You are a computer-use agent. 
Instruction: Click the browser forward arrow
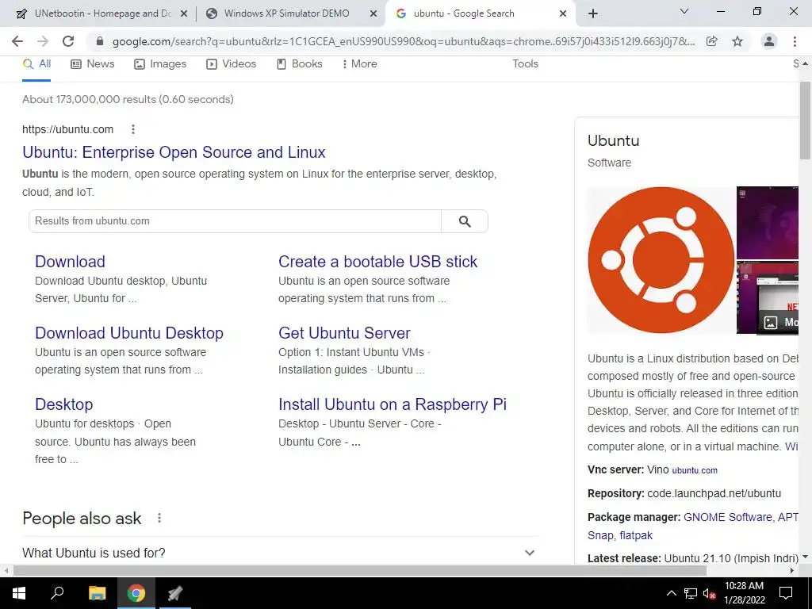43,41
